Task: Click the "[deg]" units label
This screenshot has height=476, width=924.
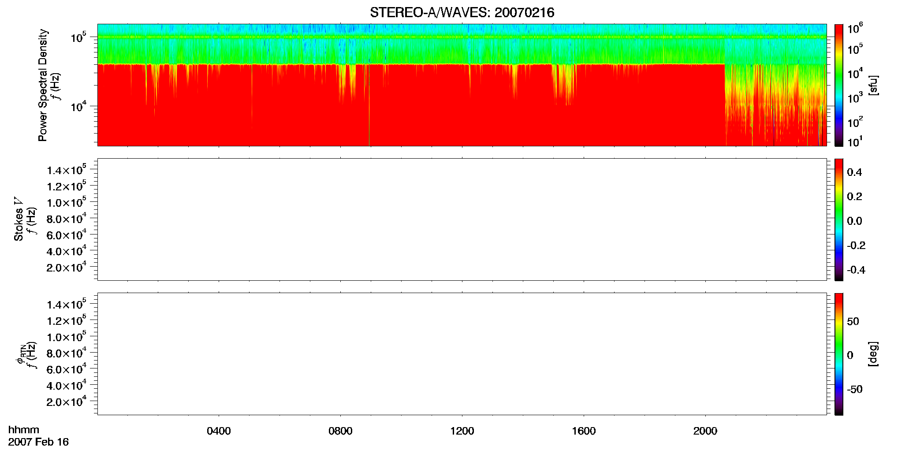Action: point(873,353)
